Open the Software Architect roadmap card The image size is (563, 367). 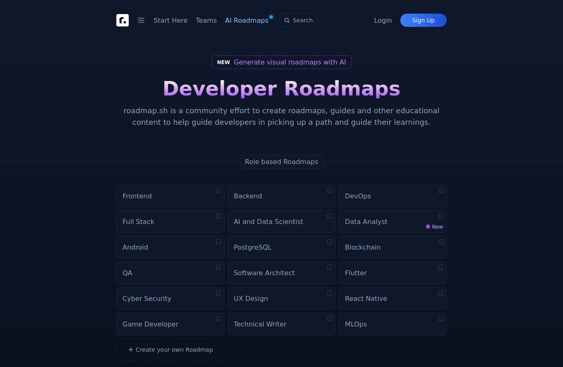click(281, 273)
